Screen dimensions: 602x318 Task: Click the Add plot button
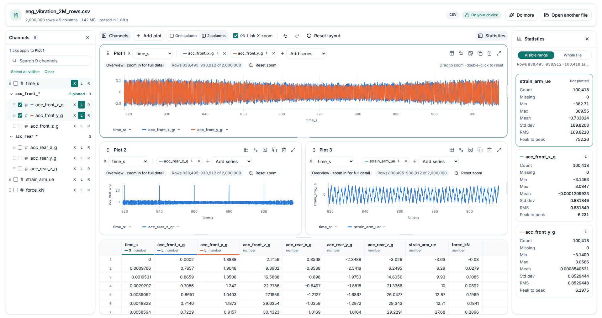149,36
